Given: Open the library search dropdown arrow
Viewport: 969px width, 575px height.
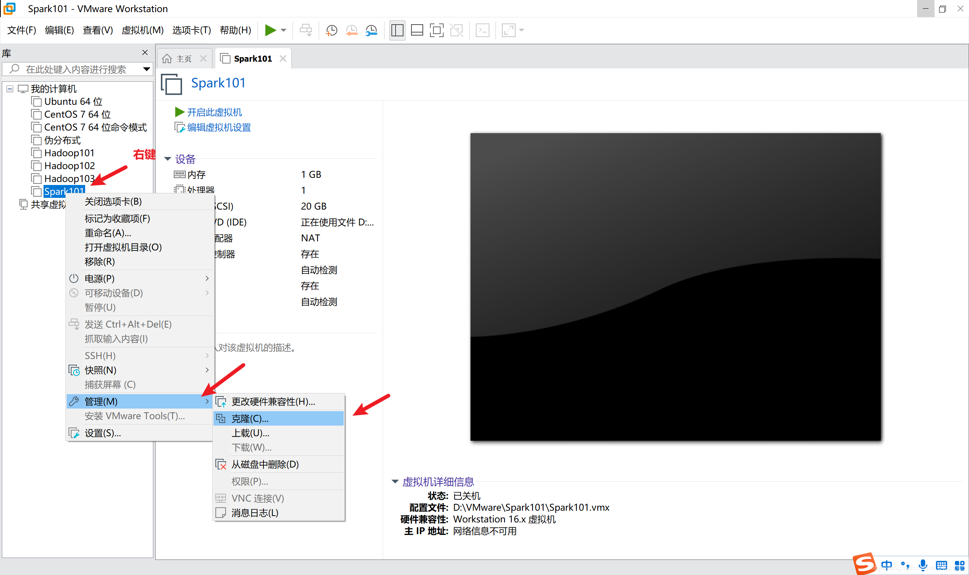Looking at the screenshot, I should coord(146,69).
